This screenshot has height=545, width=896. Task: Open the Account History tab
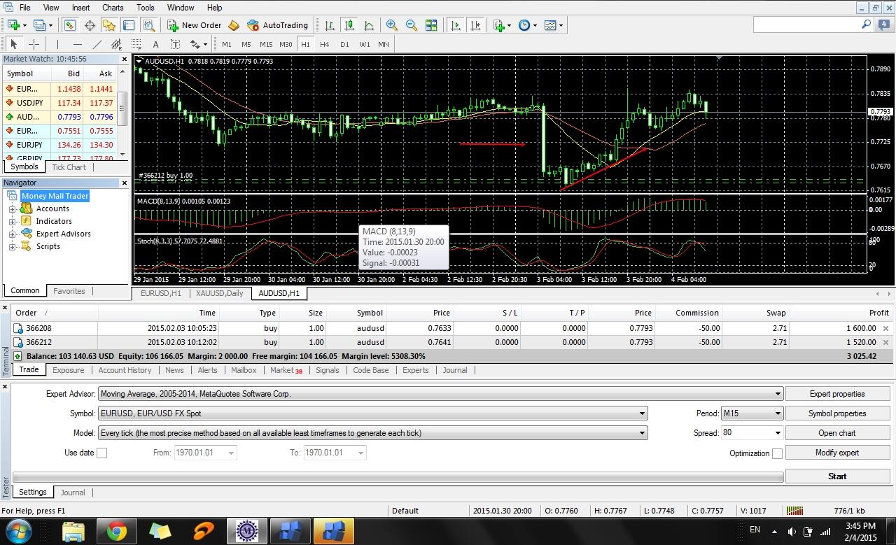click(x=125, y=370)
